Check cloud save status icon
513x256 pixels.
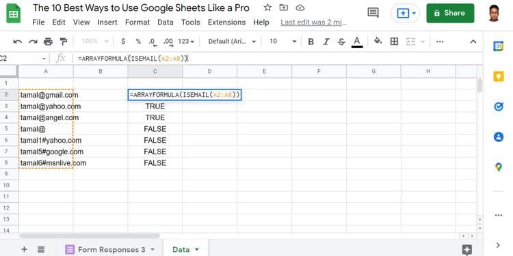tap(300, 8)
